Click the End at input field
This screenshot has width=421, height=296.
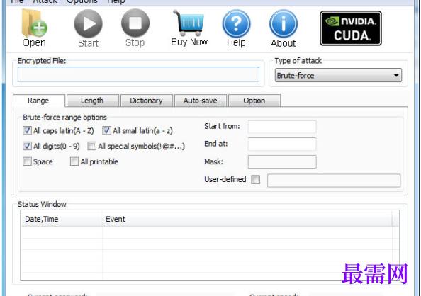coord(282,144)
